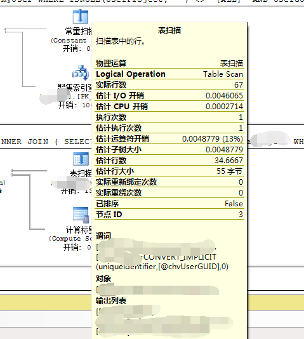Click the Logical Operation row in tooltip
This screenshot has width=304, height=339.
pyautogui.click(x=169, y=74)
